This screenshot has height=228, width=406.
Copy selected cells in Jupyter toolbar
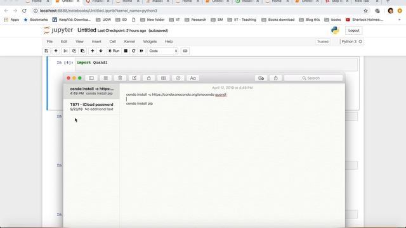pos(74,51)
